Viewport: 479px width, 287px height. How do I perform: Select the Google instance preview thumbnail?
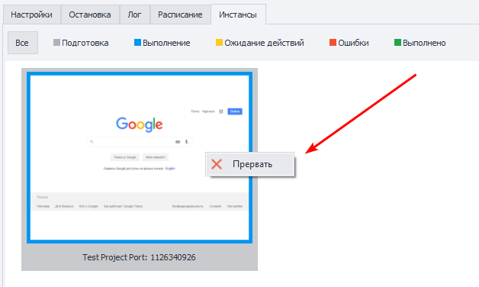point(140,158)
